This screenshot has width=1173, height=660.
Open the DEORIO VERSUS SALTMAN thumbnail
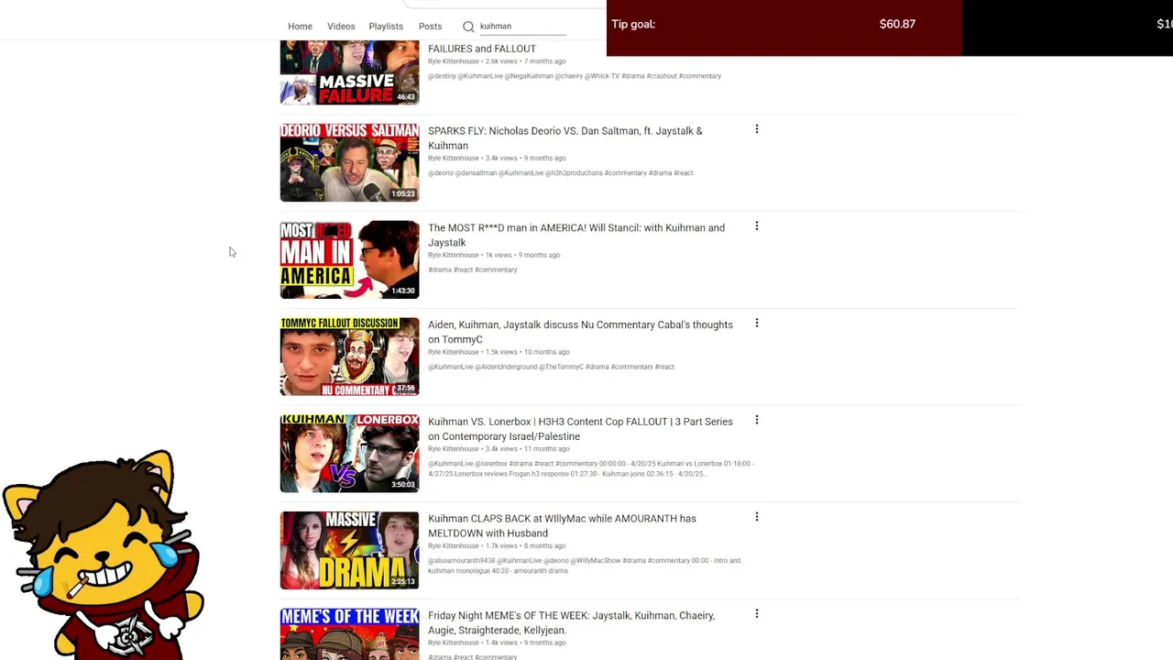(x=349, y=162)
